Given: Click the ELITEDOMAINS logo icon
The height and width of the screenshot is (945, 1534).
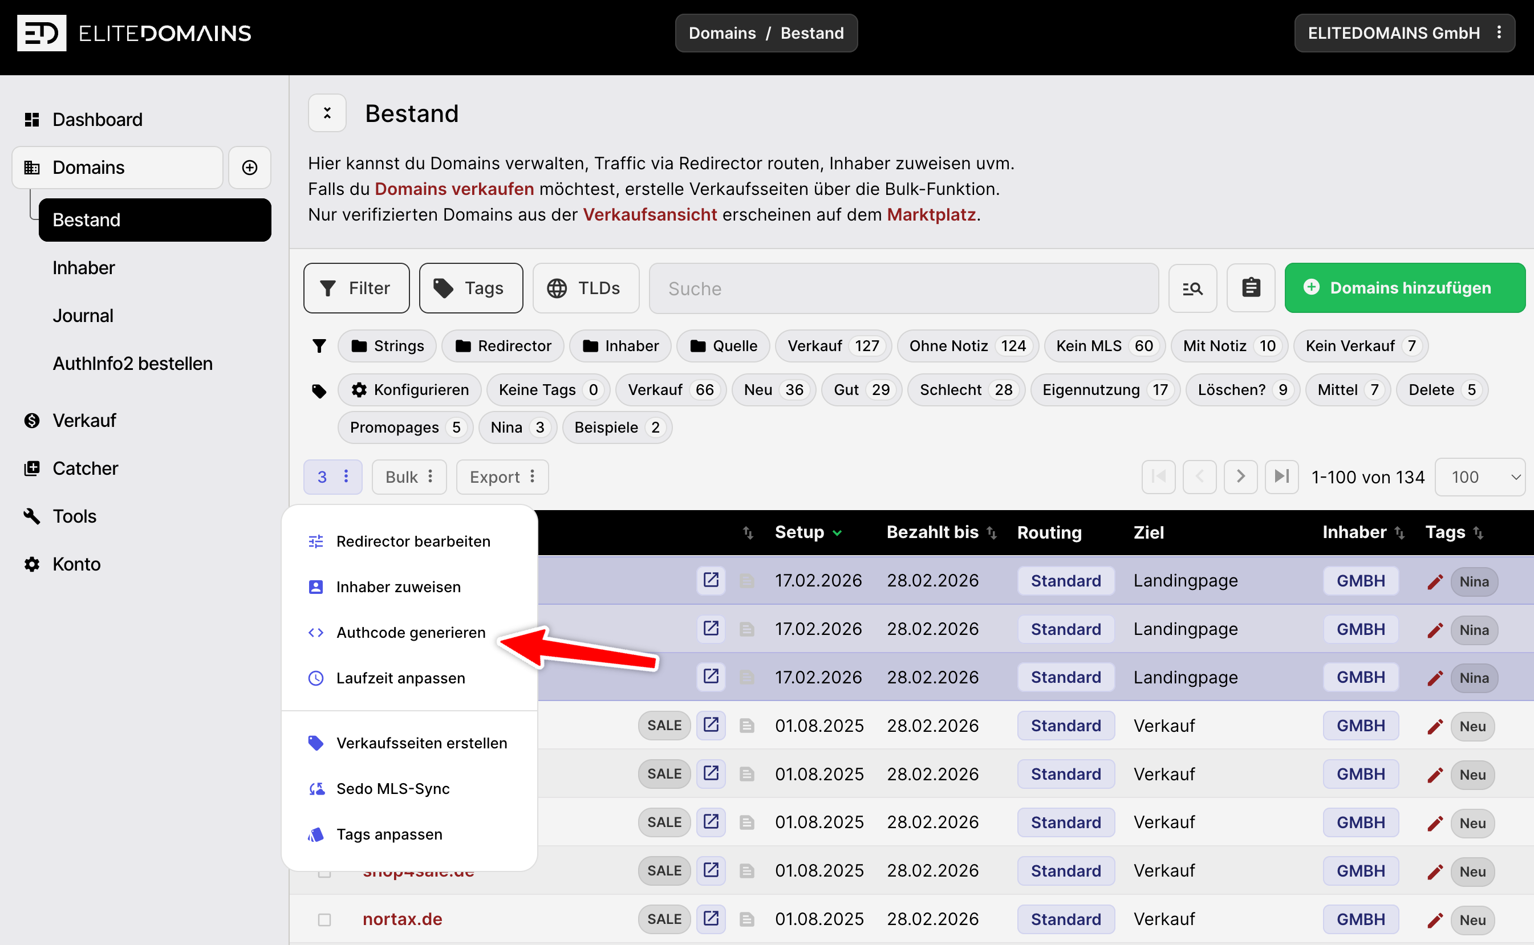Looking at the screenshot, I should coord(41,33).
